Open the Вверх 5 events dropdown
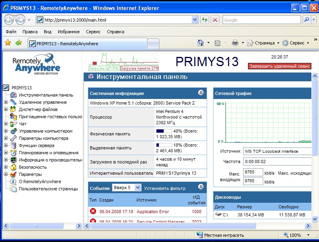This screenshot has height=242, width=319. (126, 188)
